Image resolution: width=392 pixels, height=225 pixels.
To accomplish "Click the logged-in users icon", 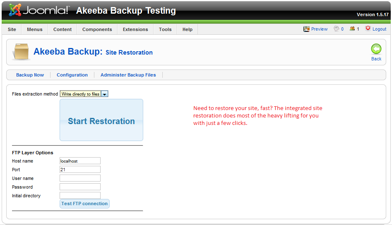I will click(x=352, y=29).
